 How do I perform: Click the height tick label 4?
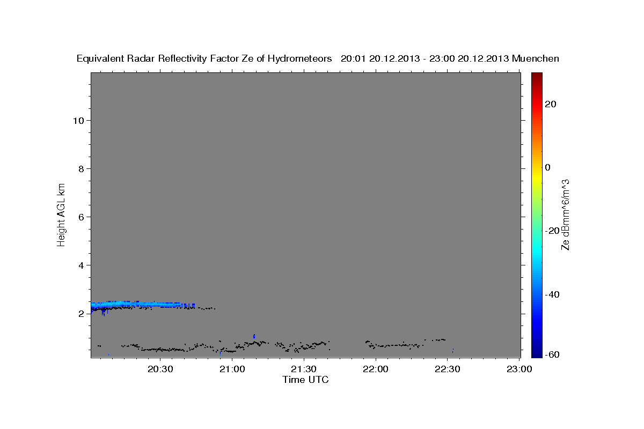[82, 265]
